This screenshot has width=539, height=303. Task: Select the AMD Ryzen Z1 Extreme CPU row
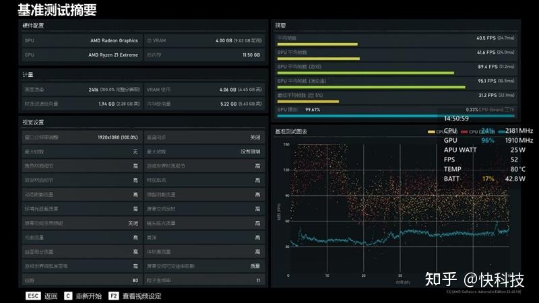tap(82, 55)
